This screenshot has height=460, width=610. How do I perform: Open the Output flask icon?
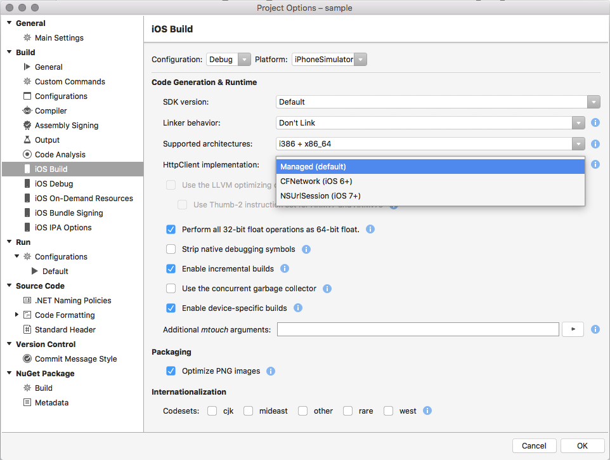coord(27,140)
